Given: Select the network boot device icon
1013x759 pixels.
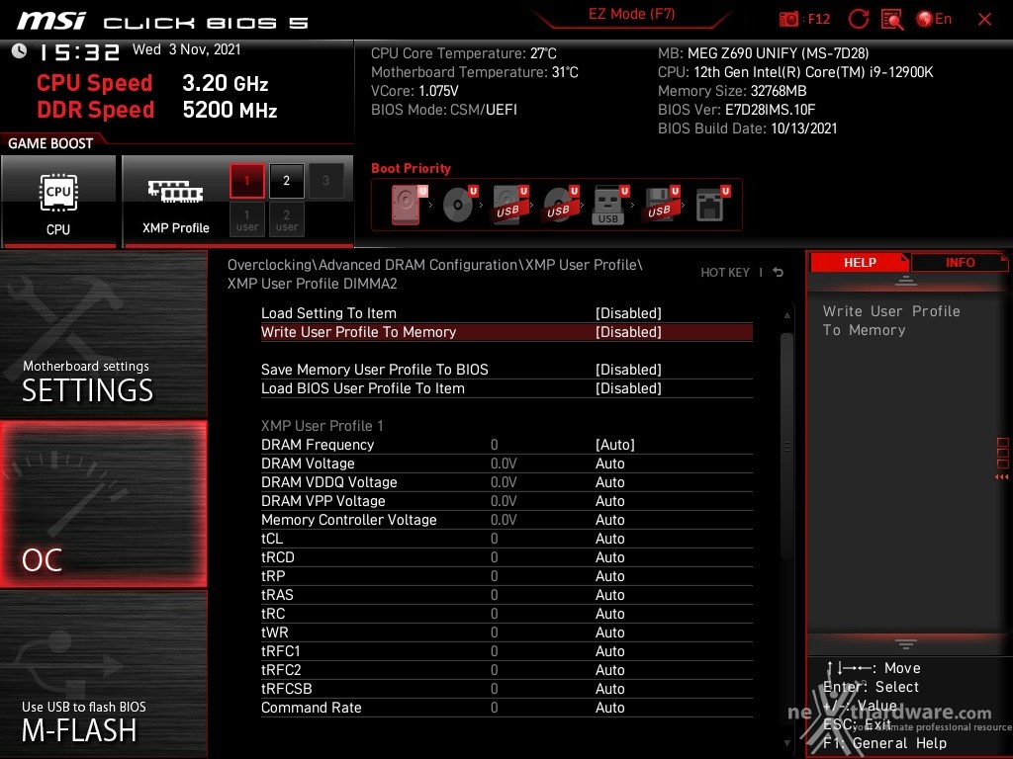Looking at the screenshot, I should pyautogui.click(x=712, y=205).
